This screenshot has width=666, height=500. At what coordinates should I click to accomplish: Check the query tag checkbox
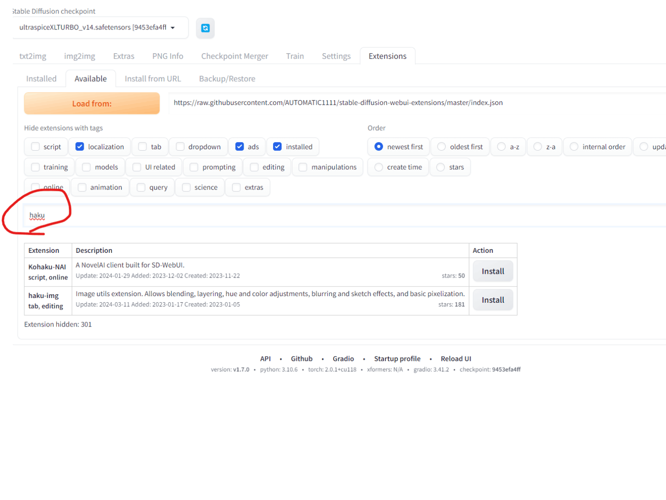pyautogui.click(x=141, y=188)
